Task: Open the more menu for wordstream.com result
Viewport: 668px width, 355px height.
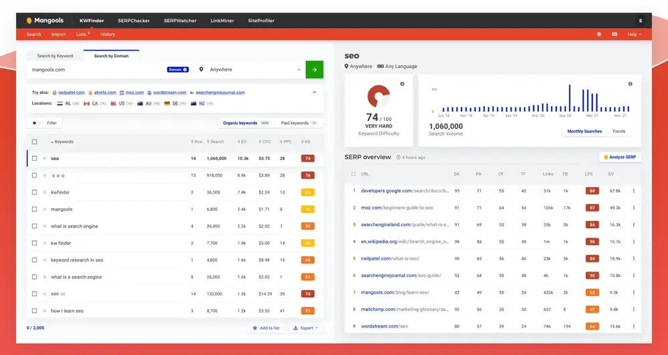Action: (x=633, y=326)
